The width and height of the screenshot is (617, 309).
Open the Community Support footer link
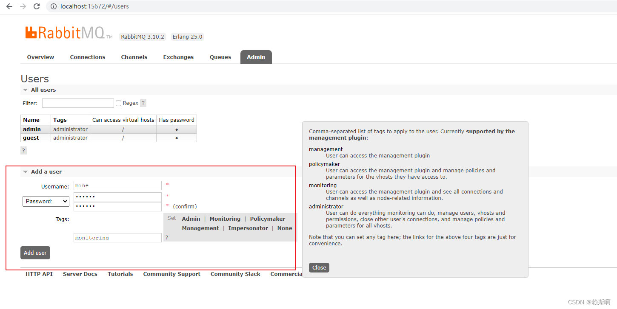pyautogui.click(x=172, y=274)
